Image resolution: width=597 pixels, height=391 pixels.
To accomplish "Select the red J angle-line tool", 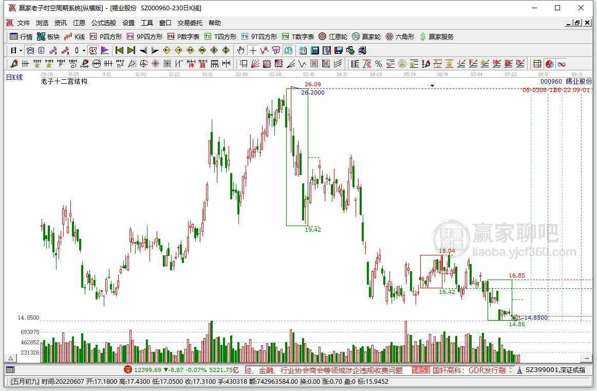I will click(x=461, y=64).
